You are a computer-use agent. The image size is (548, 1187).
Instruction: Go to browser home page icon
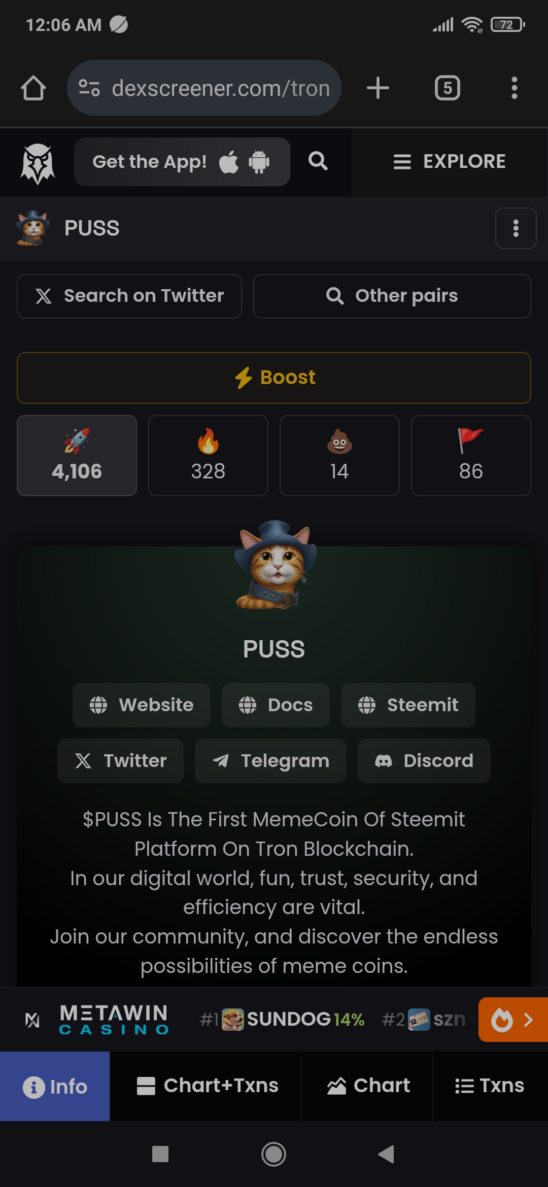[x=33, y=88]
